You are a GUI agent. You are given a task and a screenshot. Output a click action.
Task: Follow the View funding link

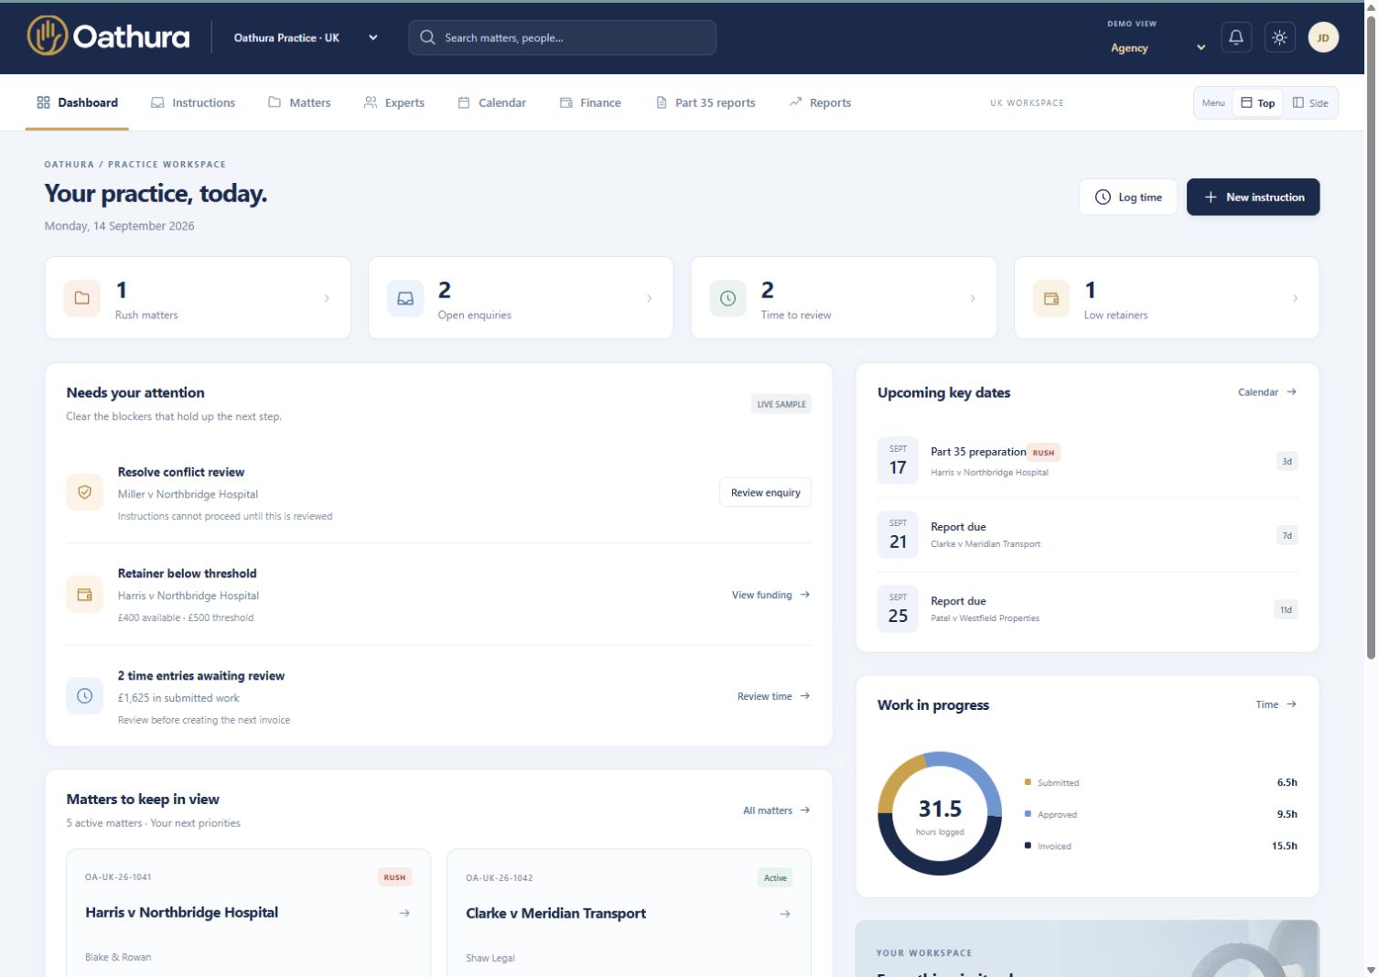pos(770,595)
